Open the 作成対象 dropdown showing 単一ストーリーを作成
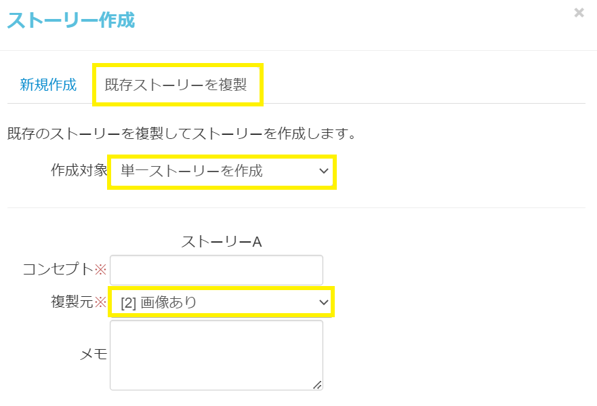 click(x=221, y=171)
